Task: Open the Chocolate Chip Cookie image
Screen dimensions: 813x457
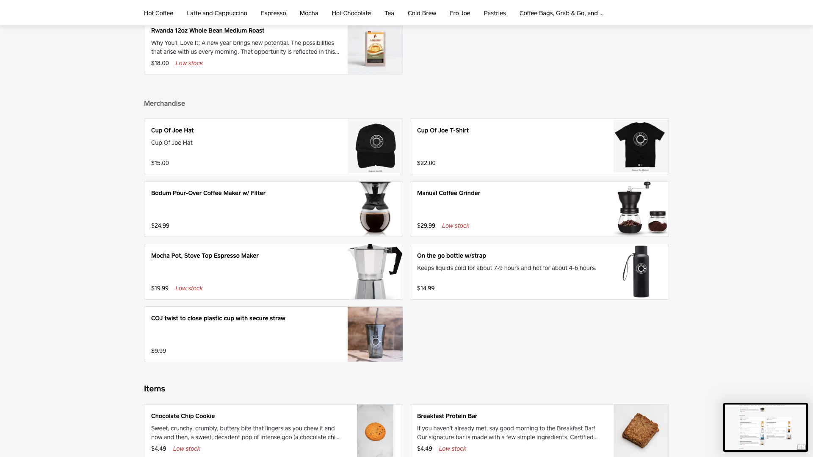Action: pyautogui.click(x=375, y=430)
